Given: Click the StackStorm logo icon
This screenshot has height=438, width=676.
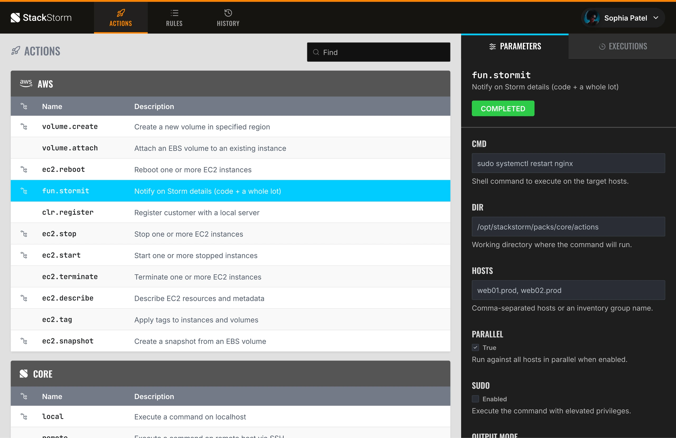Looking at the screenshot, I should click(x=15, y=18).
